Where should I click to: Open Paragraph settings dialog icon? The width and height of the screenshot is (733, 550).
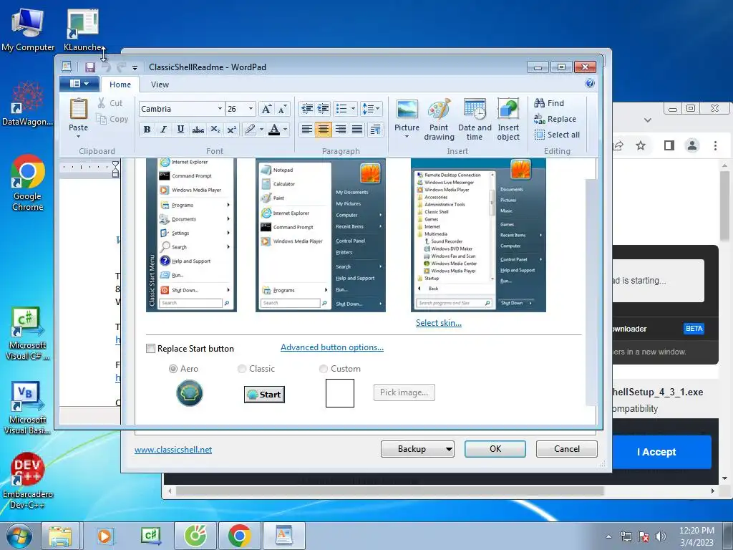pos(375,130)
